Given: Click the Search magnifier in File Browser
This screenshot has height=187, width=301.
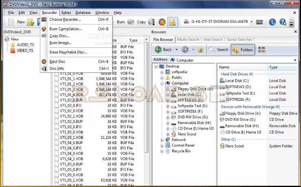Looking at the screenshot, I should coord(218,50).
